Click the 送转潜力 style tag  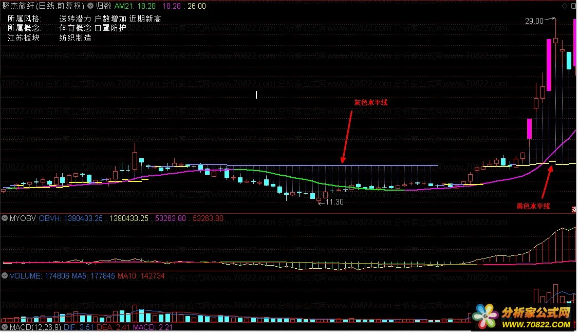75,19
